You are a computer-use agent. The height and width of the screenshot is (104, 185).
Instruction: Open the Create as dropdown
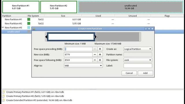point(138,49)
